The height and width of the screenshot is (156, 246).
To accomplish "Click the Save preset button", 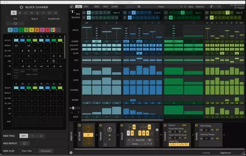I will tap(191, 7).
